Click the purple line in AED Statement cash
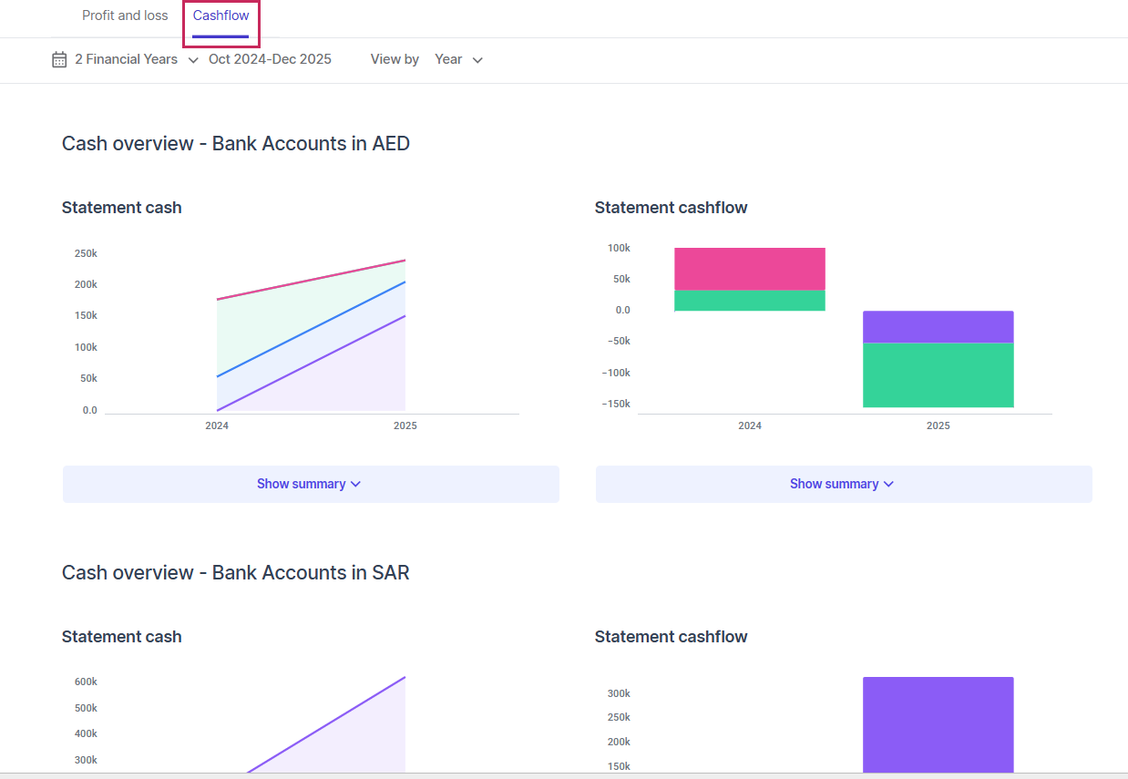Viewport: 1128px width, 779px height. 311,364
